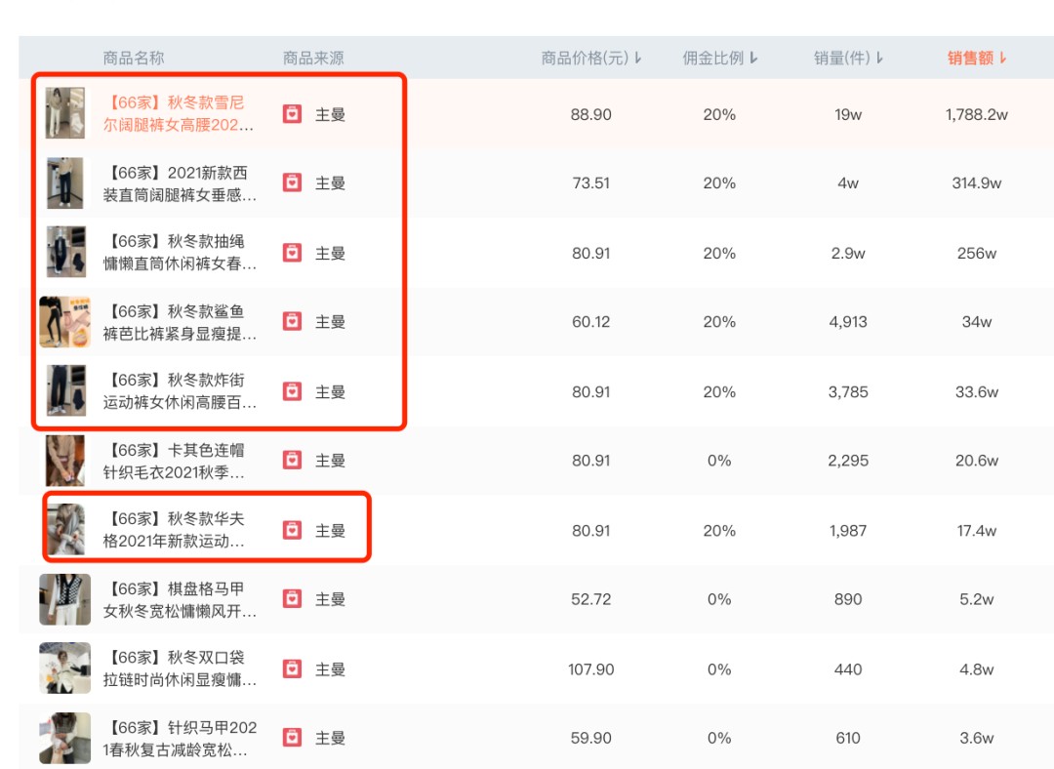Open product link 针织马甲2021春秋复古
The image size is (1054, 769).
point(180,738)
